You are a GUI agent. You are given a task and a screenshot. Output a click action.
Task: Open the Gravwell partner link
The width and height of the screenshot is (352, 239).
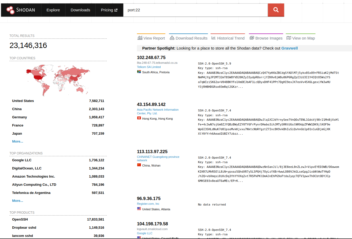[x=289, y=48]
